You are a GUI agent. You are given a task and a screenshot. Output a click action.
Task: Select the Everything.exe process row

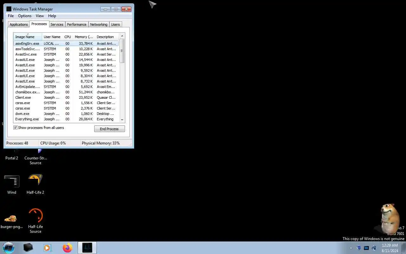tap(66, 119)
